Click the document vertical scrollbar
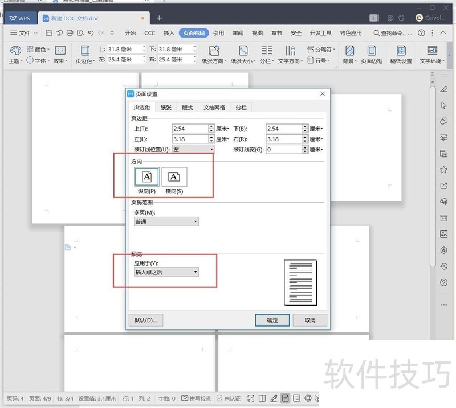The height and width of the screenshot is (408, 456). [x=433, y=176]
